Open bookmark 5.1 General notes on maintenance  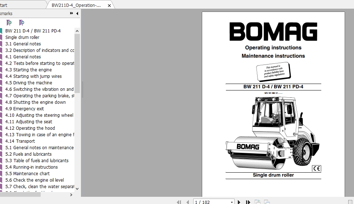40,148
